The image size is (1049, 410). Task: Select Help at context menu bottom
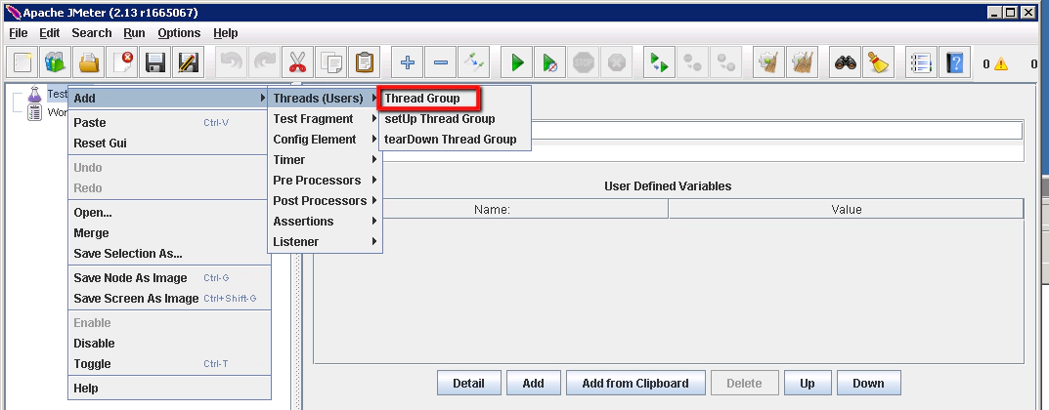(169, 389)
